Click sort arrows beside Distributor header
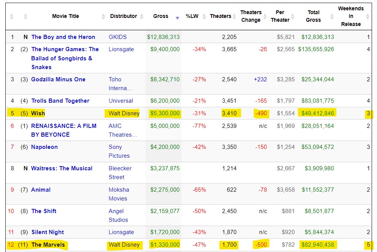 tap(142, 16)
